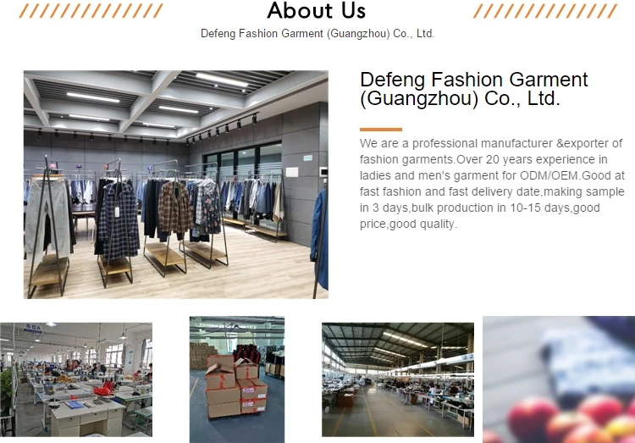Viewport: 635px width, 443px height.
Task: Click the left orange diagonal stripes decoration
Action: [x=91, y=11]
